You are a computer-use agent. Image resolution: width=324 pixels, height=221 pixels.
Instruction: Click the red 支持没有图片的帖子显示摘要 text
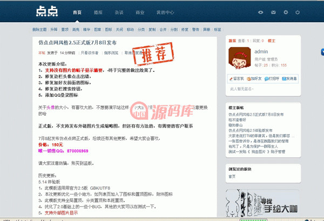[74, 70]
